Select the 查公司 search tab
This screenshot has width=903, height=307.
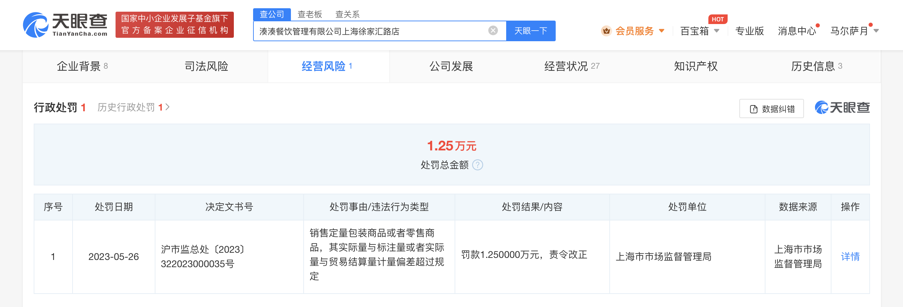click(272, 14)
